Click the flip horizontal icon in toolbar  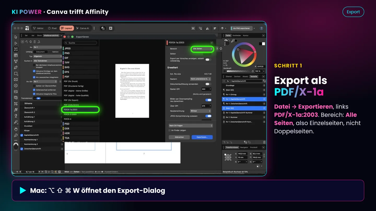coord(207,28)
